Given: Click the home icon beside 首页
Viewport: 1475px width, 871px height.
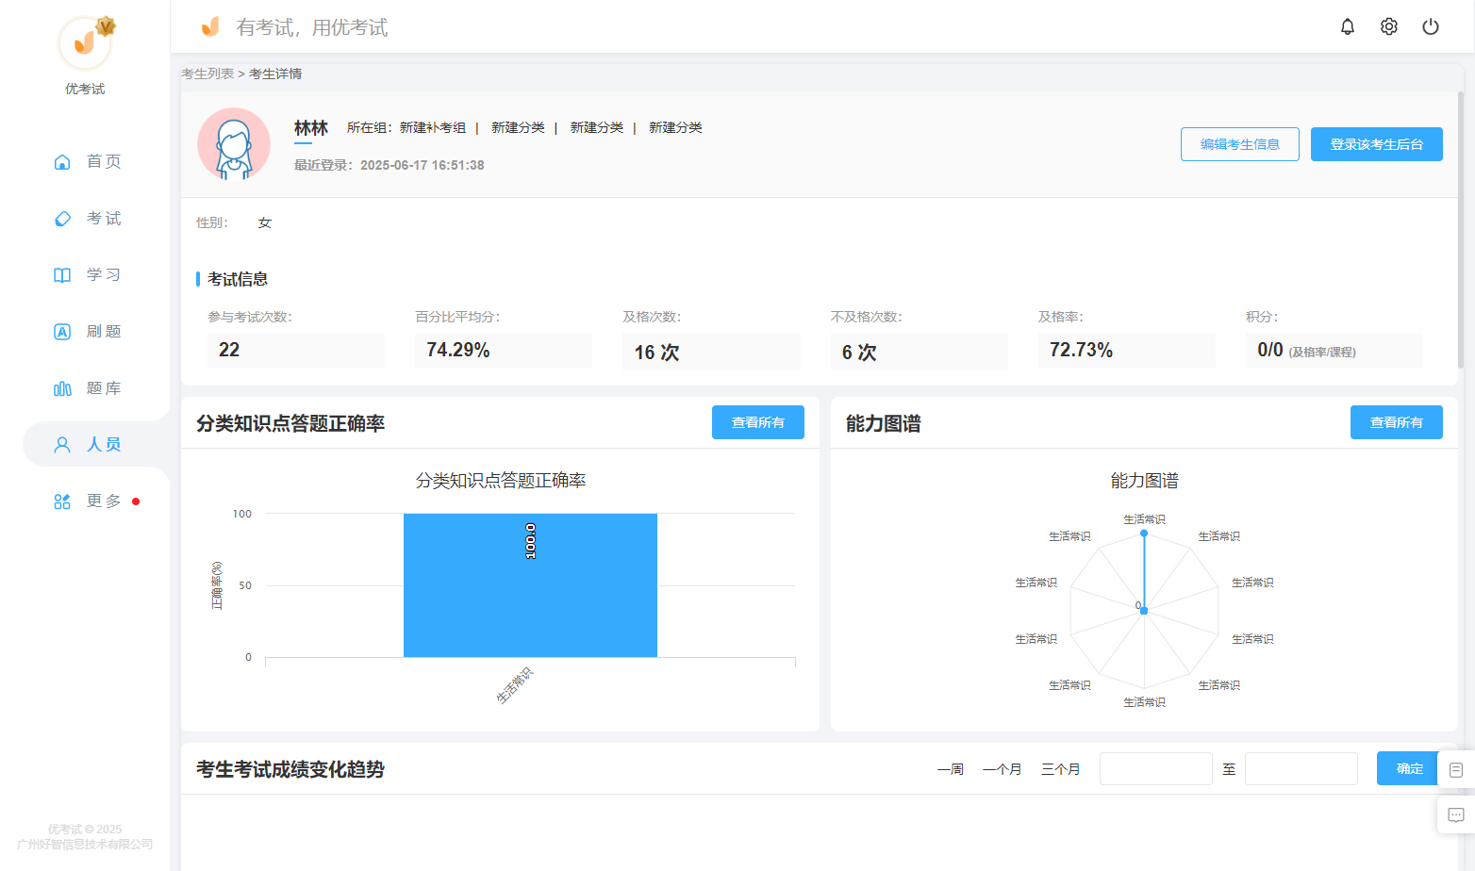Looking at the screenshot, I should pyautogui.click(x=62, y=162).
